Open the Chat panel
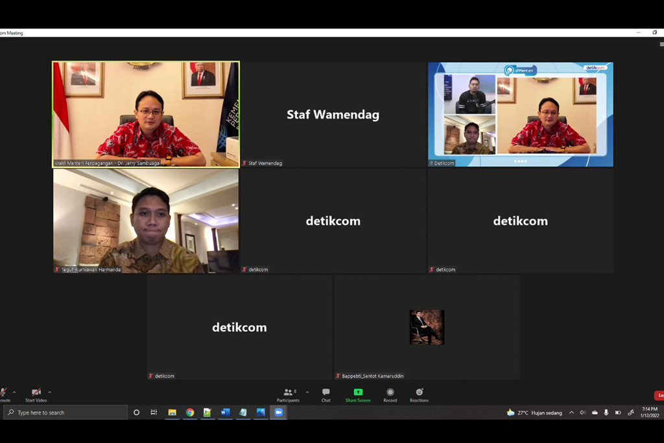 tap(326, 395)
